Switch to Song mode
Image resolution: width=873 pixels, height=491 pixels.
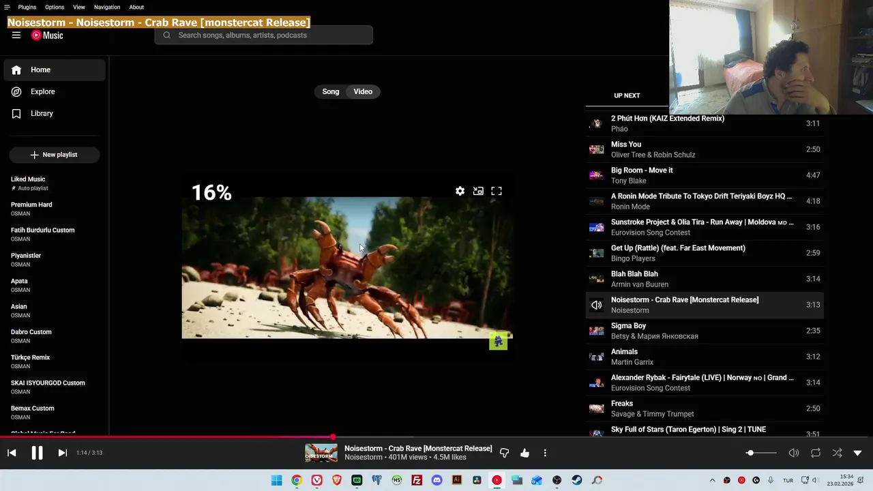click(331, 91)
